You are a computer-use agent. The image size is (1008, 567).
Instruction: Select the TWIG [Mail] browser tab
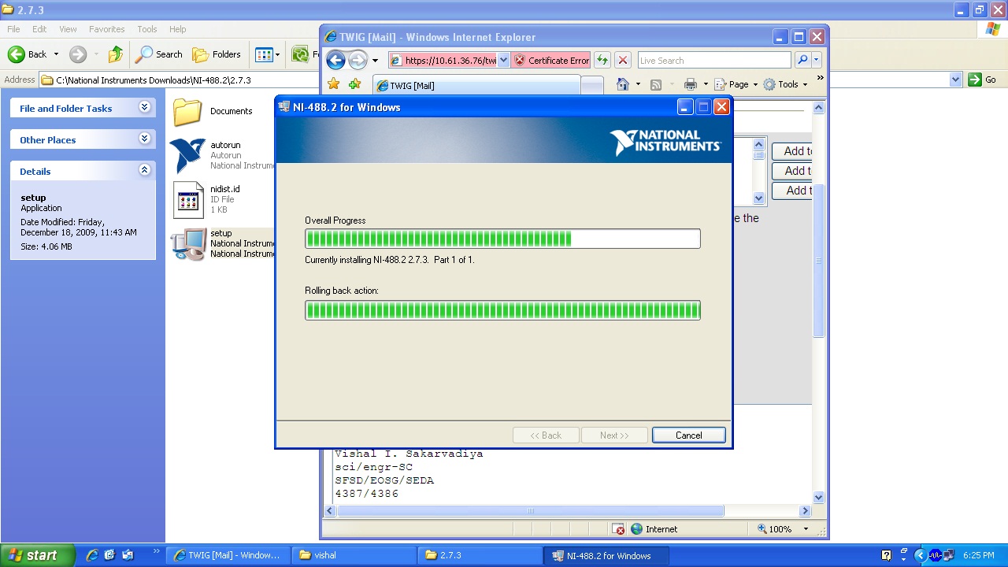click(x=476, y=85)
